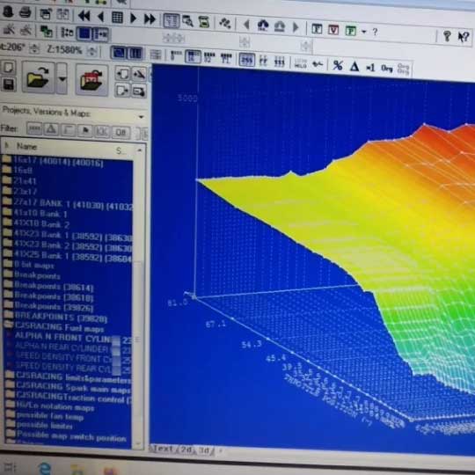Image resolution: width=475 pixels, height=475 pixels.
Task: Select SPEED DENSITY REAR CYL map
Action: coord(64,368)
